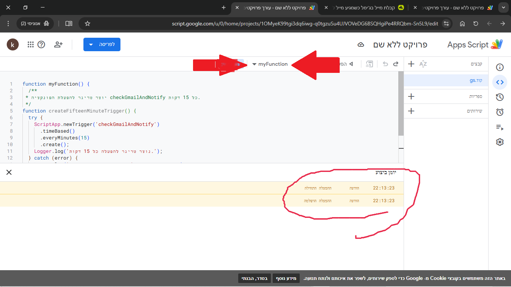Open the Google apps grid icon
Viewport: 511px width, 287px height.
pyautogui.click(x=31, y=44)
